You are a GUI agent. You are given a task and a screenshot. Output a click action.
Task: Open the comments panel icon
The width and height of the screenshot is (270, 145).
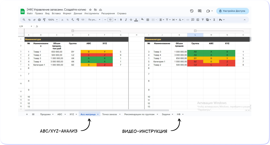(x=200, y=11)
